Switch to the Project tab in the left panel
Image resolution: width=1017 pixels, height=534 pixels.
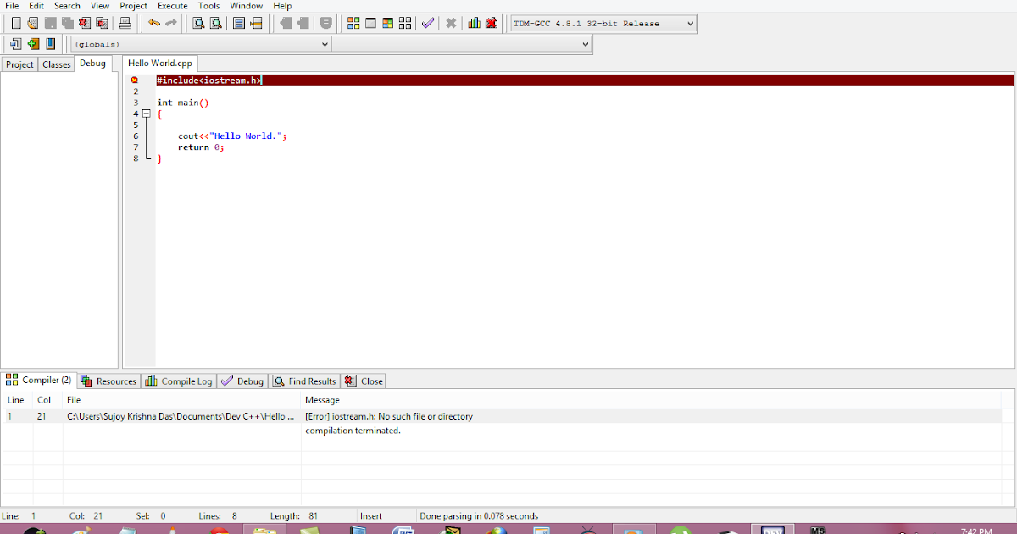tap(19, 64)
